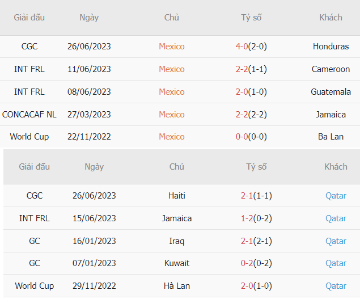Click the Tỷ số header in first table
360x299 pixels.
[251, 18]
